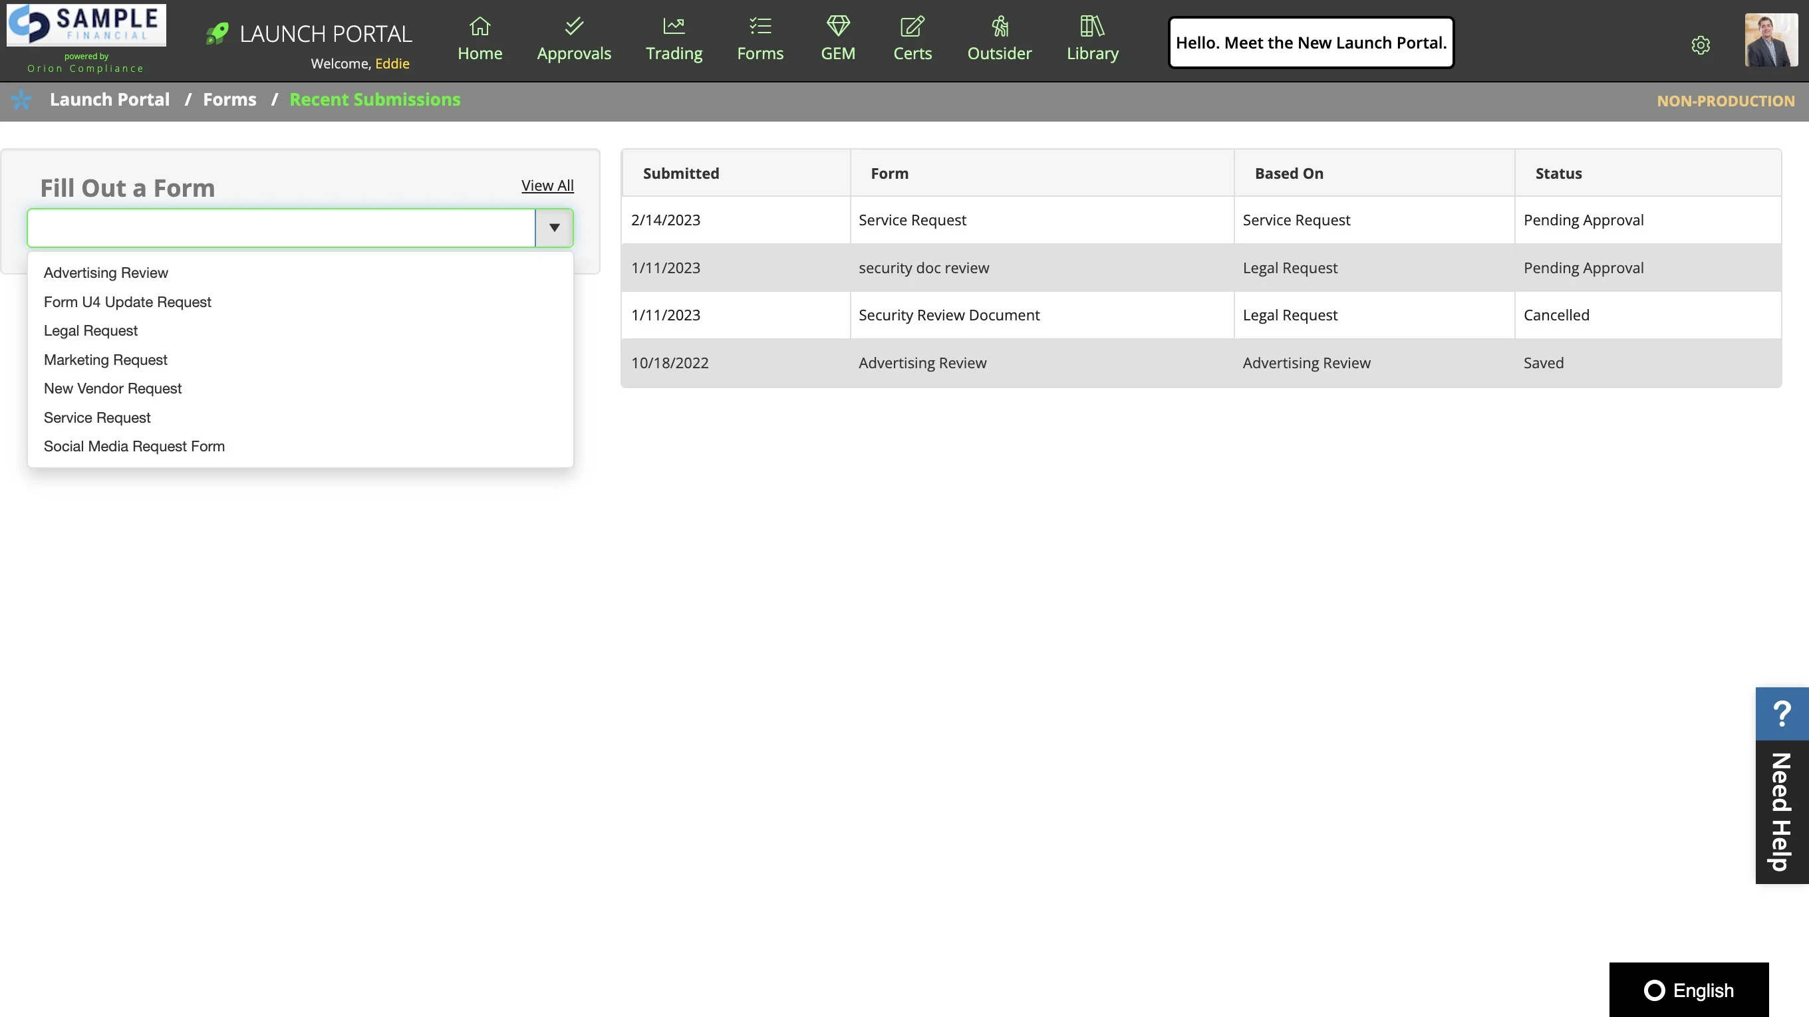The width and height of the screenshot is (1809, 1017).
Task: Click the English language button
Action: pyautogui.click(x=1688, y=990)
